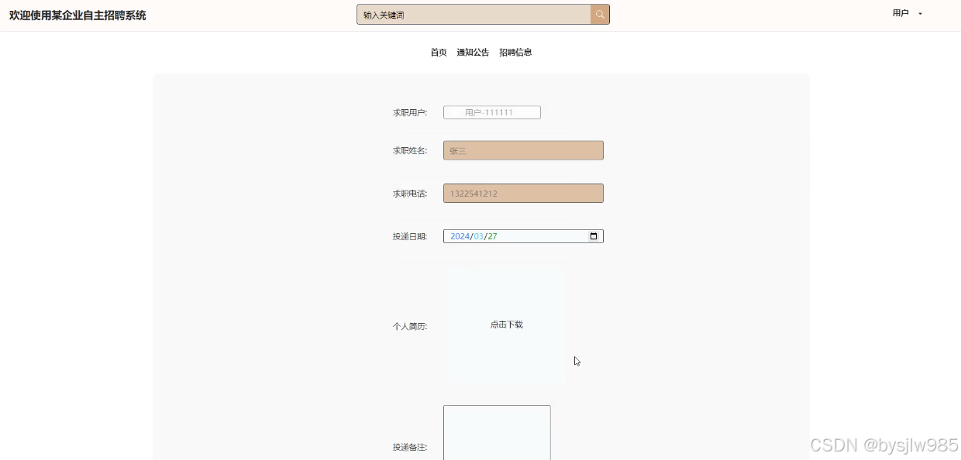Focus the 投递备注 text area
Screen dimensions: 961x460
(x=497, y=432)
